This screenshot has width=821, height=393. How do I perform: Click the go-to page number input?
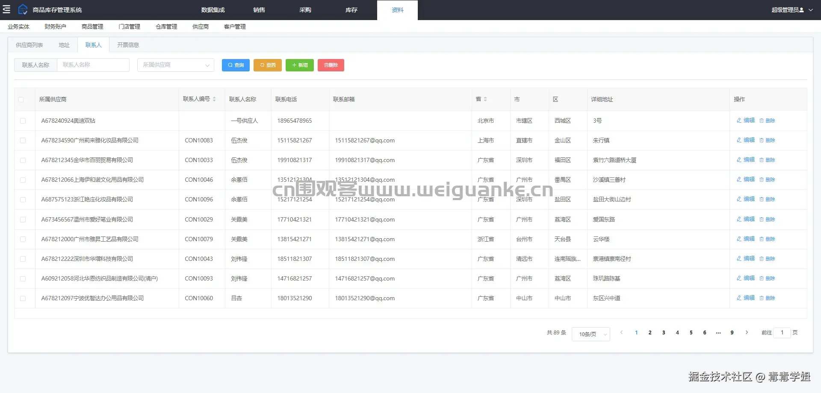782,333
